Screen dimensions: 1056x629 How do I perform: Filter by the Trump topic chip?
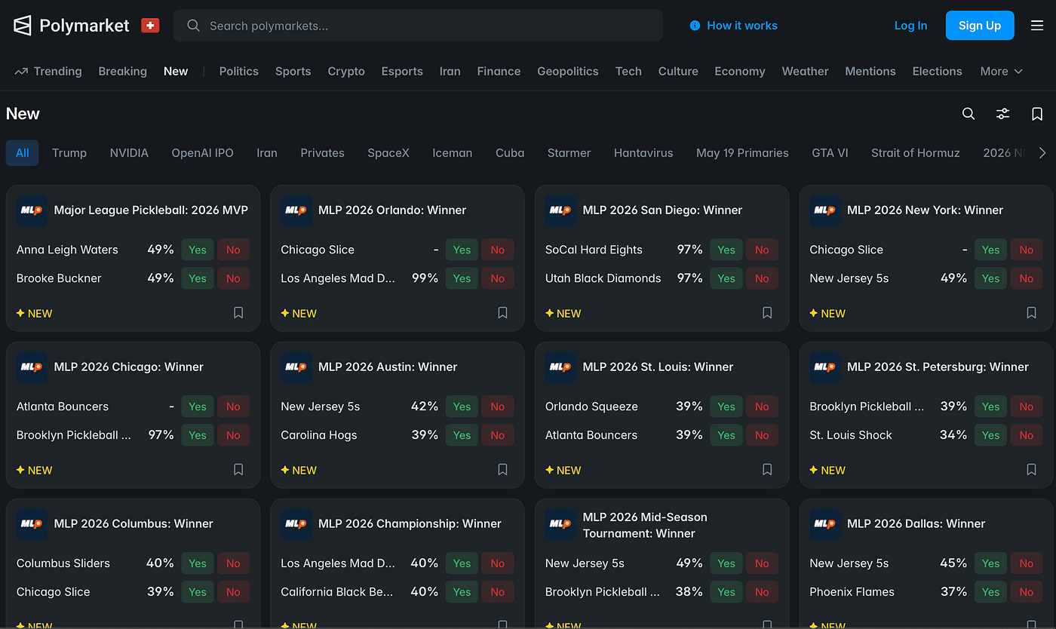pos(69,153)
